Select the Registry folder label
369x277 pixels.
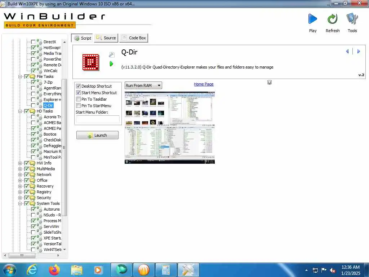pos(44,192)
